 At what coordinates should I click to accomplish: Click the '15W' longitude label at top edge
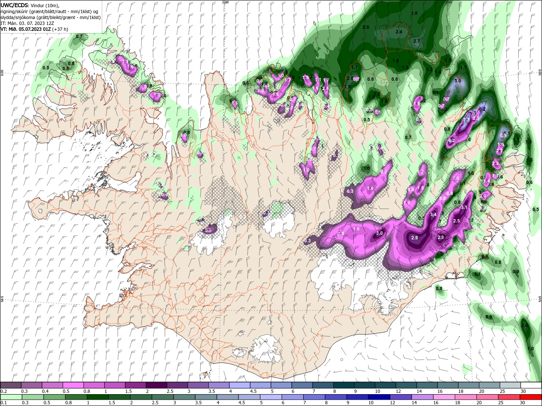click(449, 2)
